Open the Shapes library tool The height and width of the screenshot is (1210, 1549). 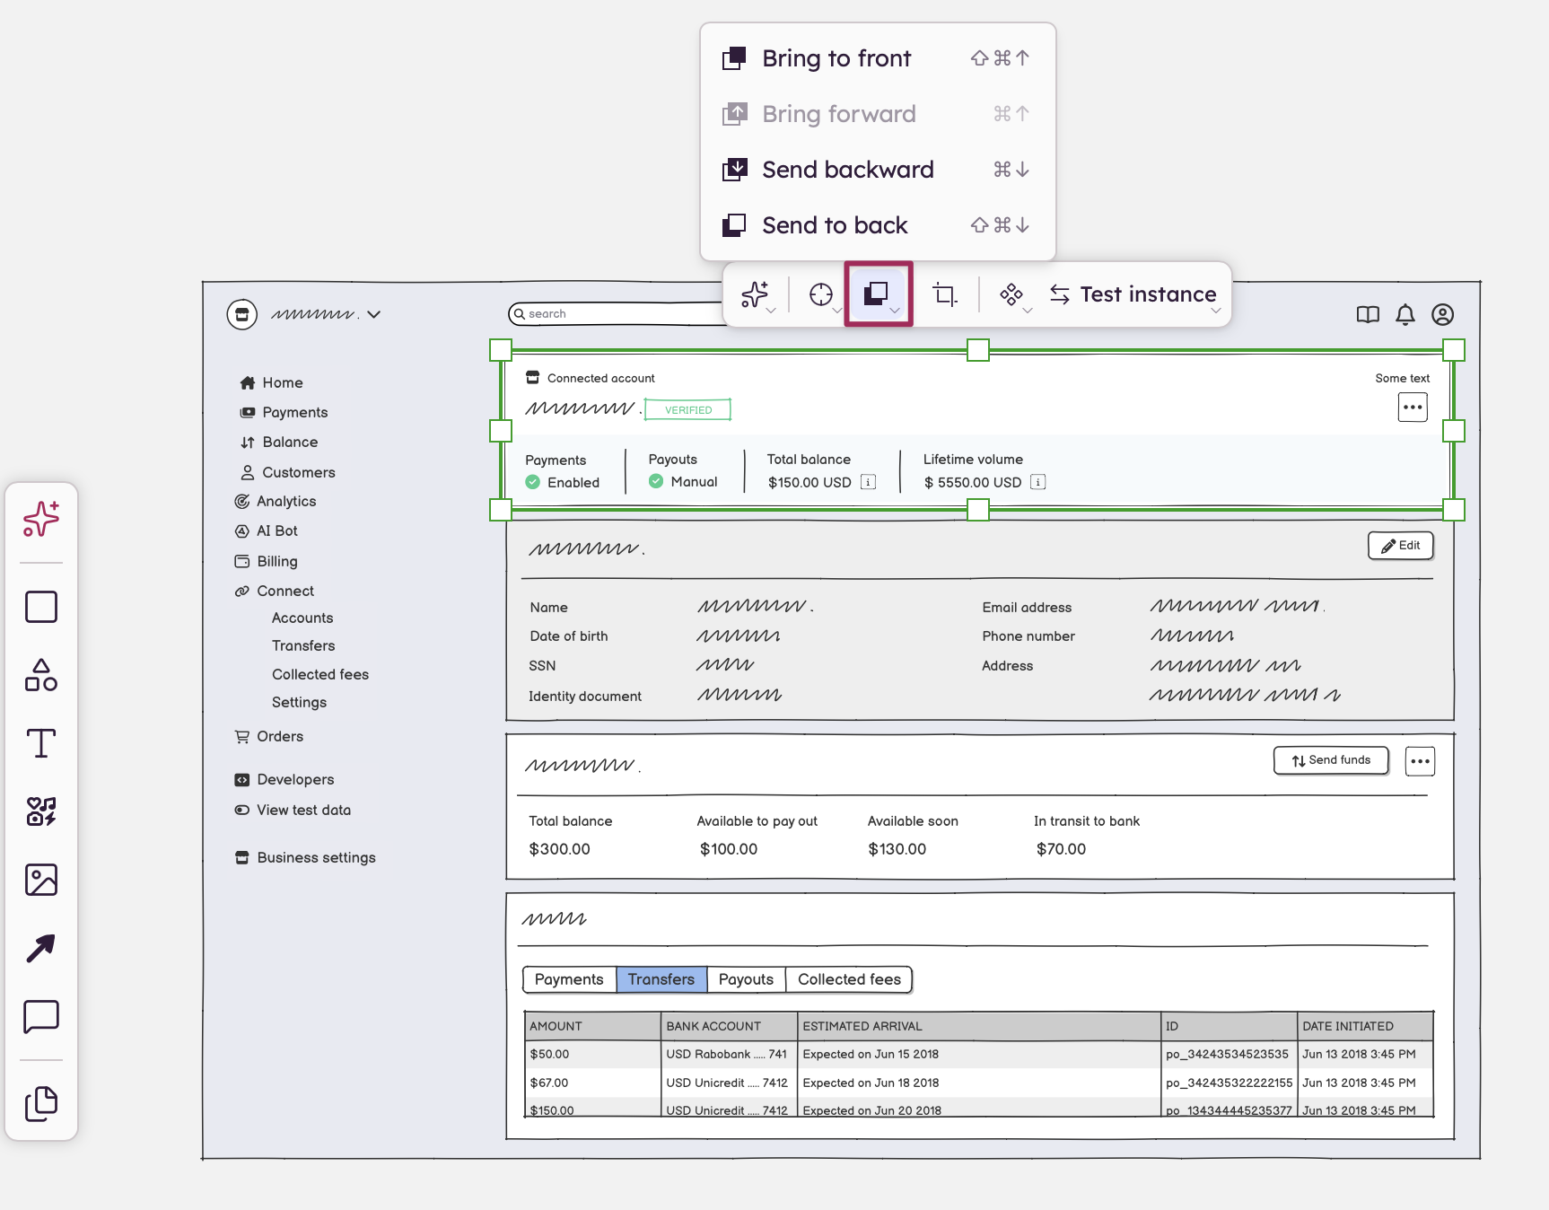pos(41,675)
